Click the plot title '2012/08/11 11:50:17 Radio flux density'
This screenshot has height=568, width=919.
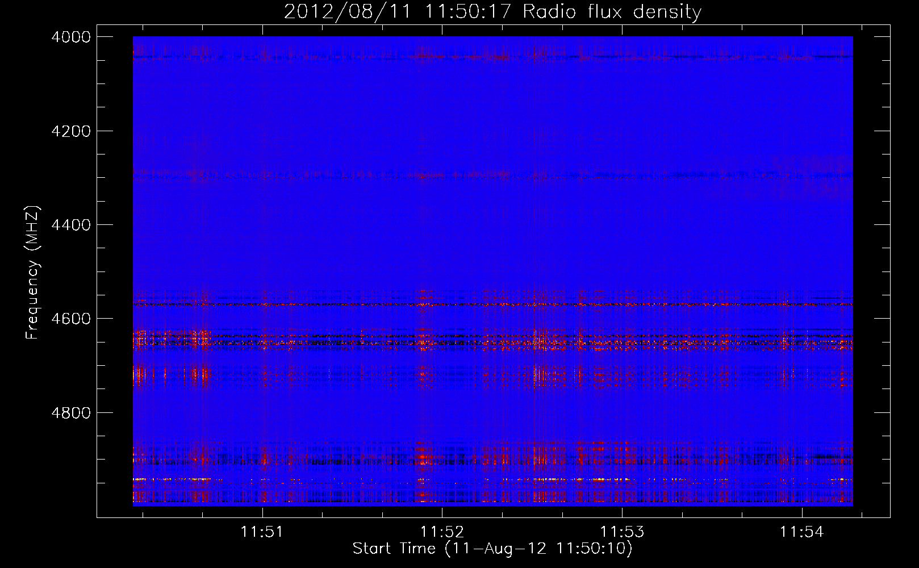pyautogui.click(x=492, y=11)
